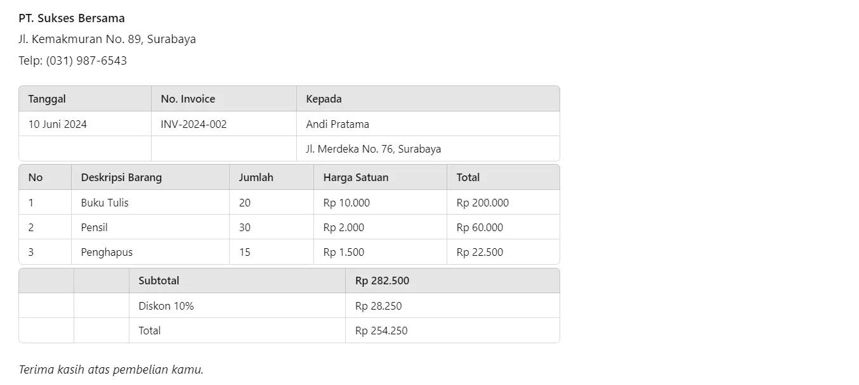
Task: Click the Terima kasih closing note
Action: click(111, 370)
